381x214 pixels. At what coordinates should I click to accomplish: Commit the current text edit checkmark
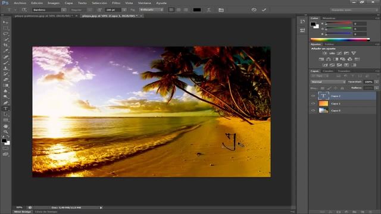click(x=264, y=10)
